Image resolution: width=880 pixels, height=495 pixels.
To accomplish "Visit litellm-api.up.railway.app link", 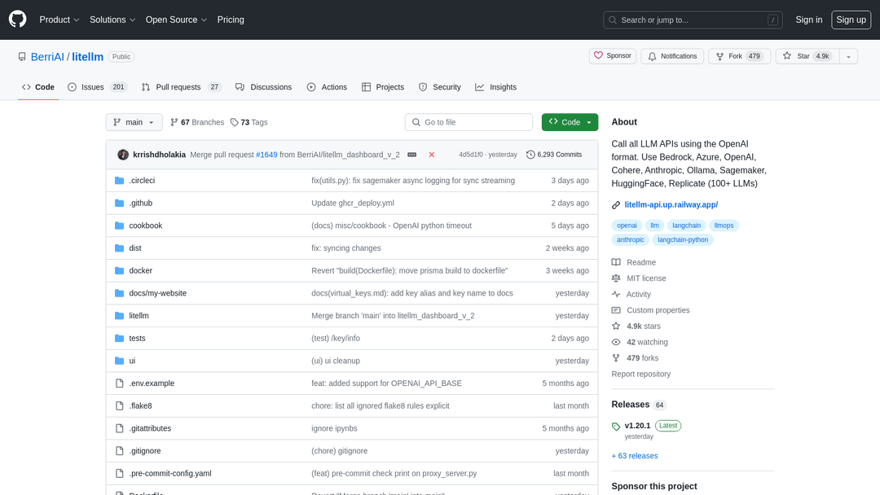I will [670, 205].
